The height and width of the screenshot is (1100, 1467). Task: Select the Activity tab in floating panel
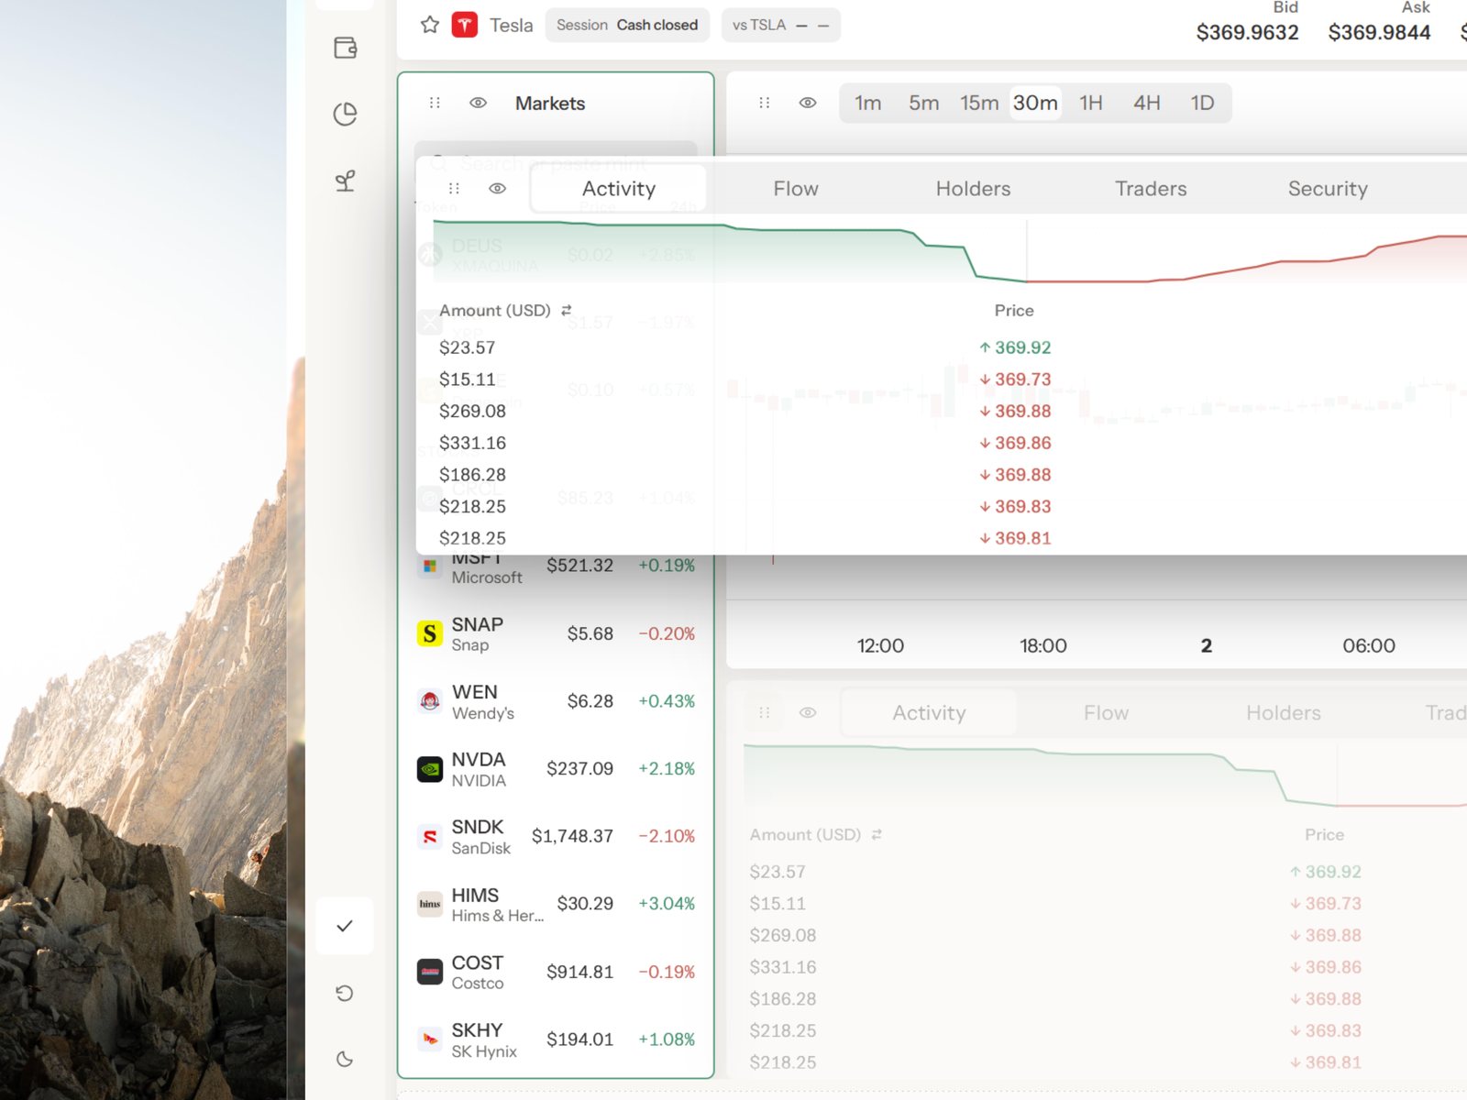tap(619, 188)
